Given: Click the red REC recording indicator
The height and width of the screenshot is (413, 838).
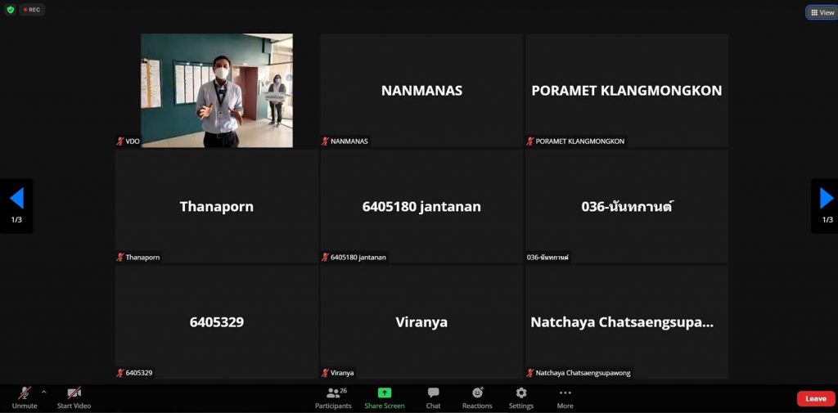Looking at the screenshot, I should [x=33, y=10].
